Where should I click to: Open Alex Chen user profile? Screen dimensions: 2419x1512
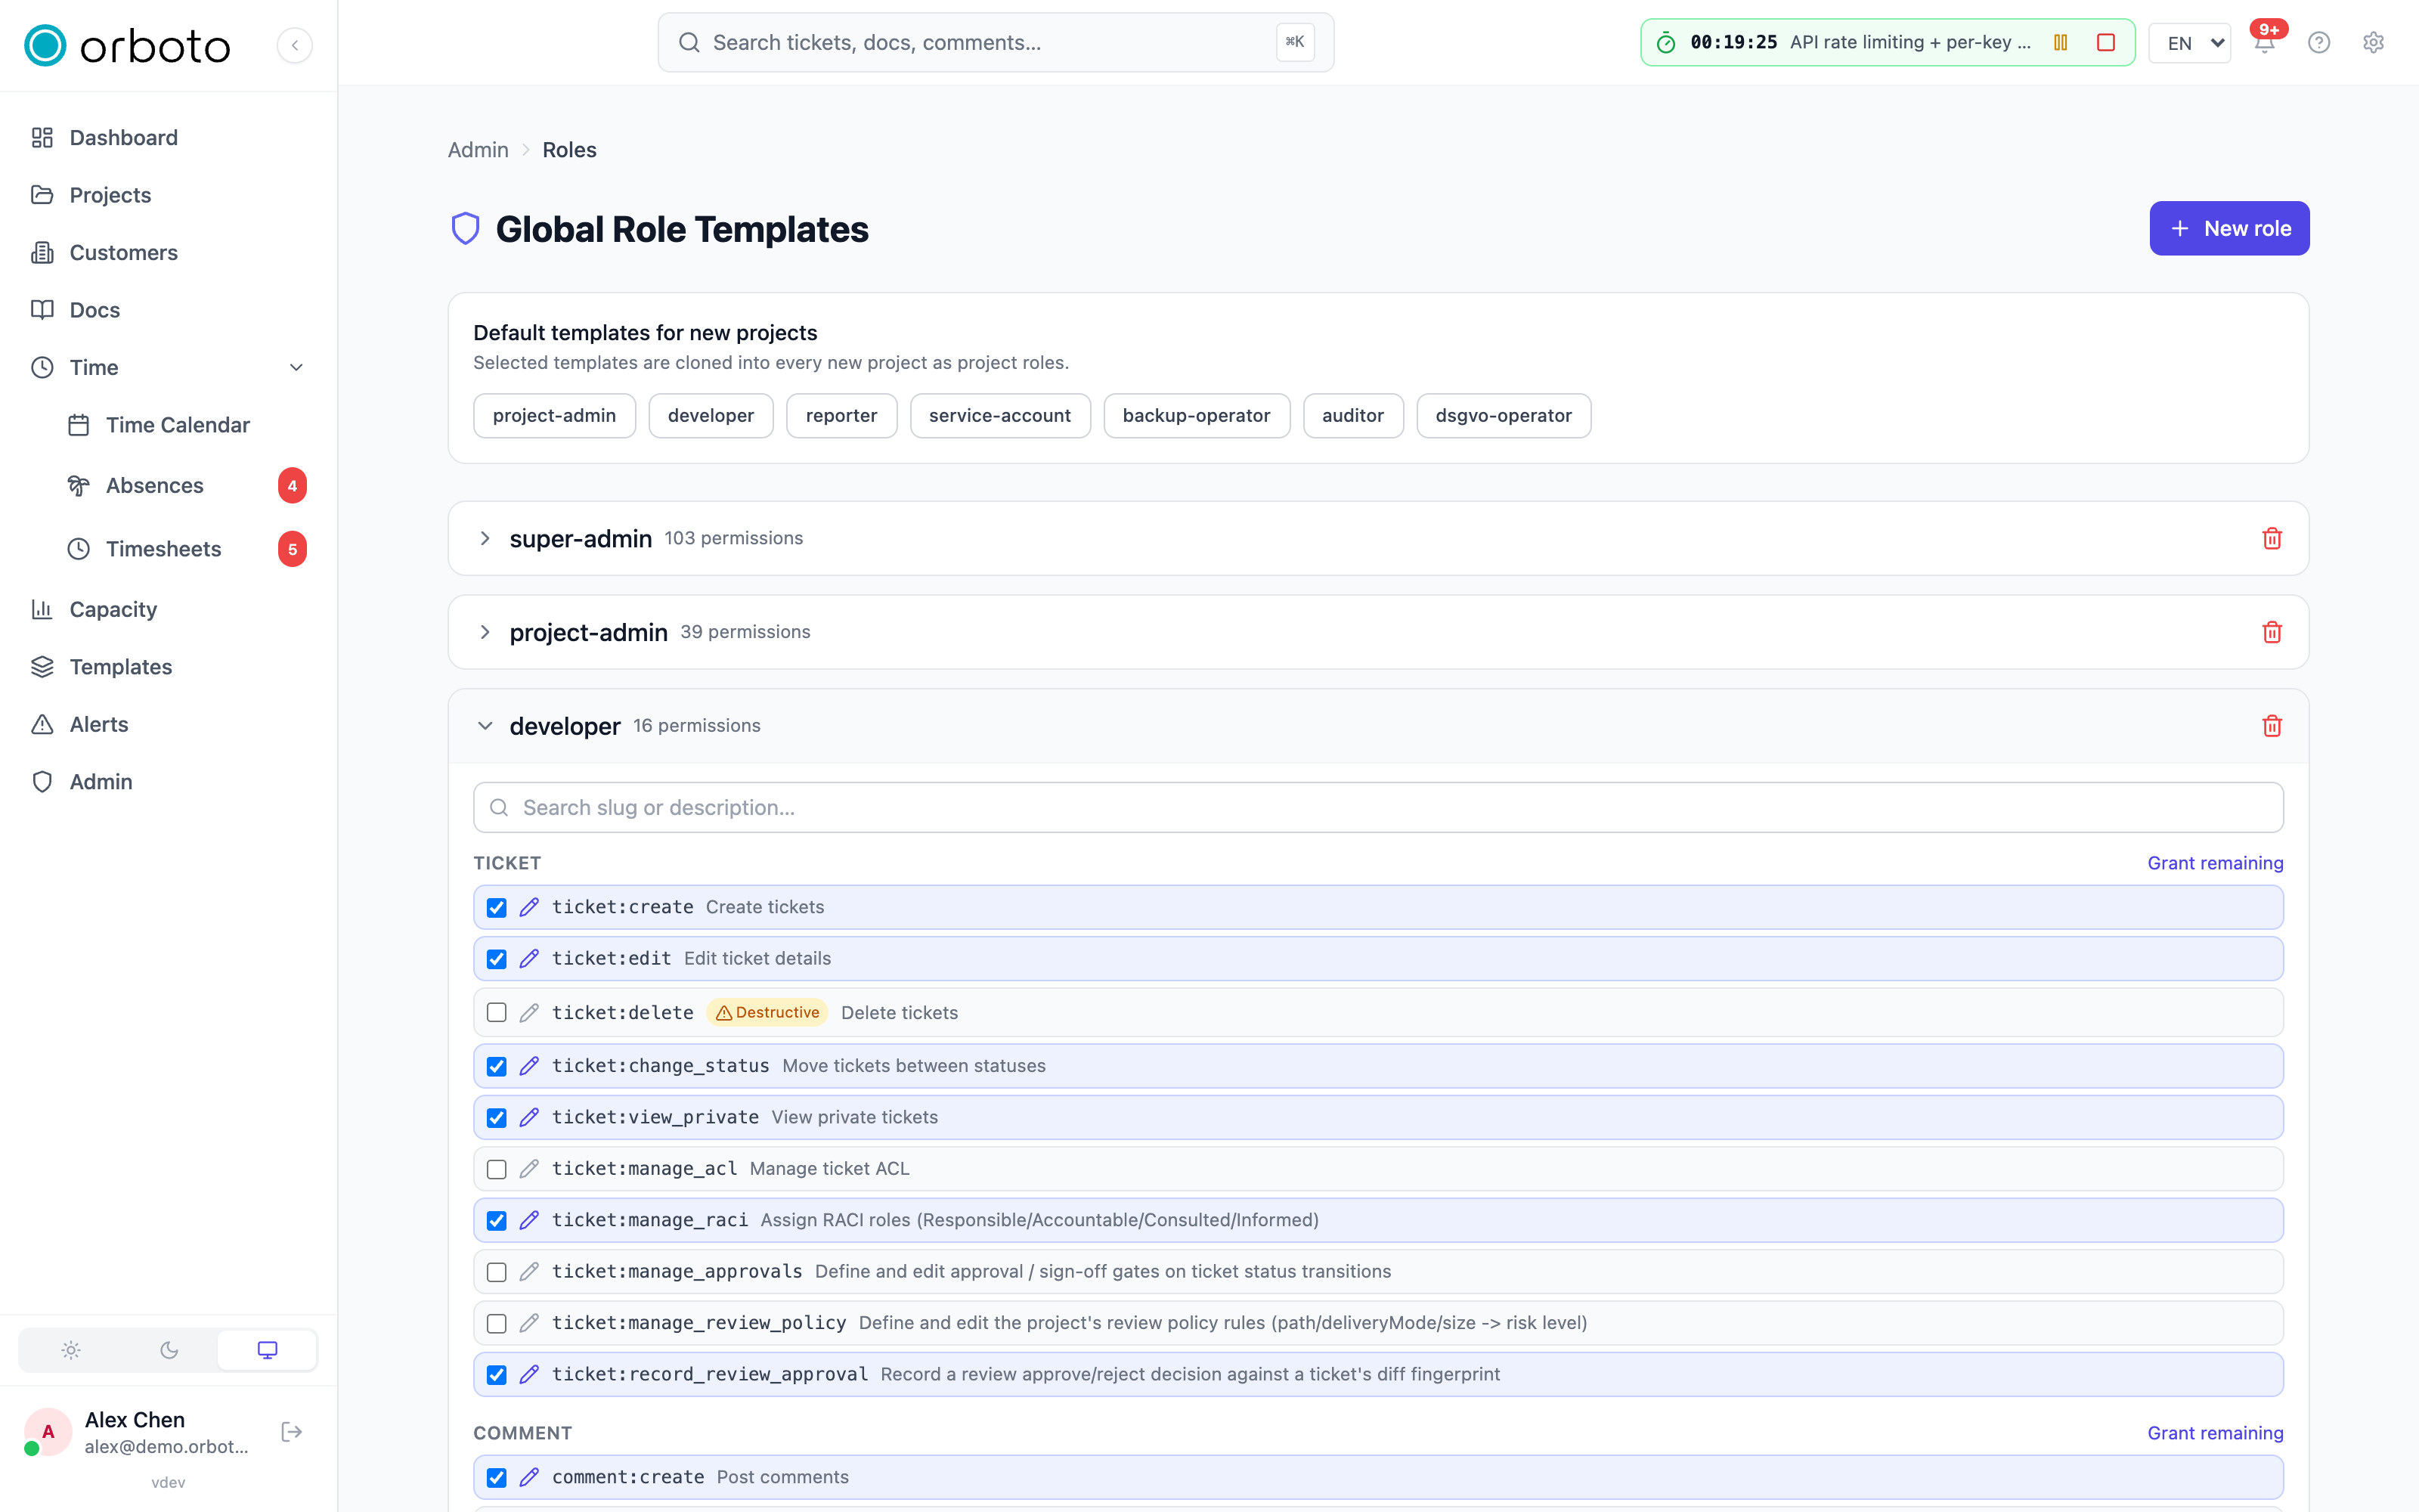click(x=138, y=1432)
